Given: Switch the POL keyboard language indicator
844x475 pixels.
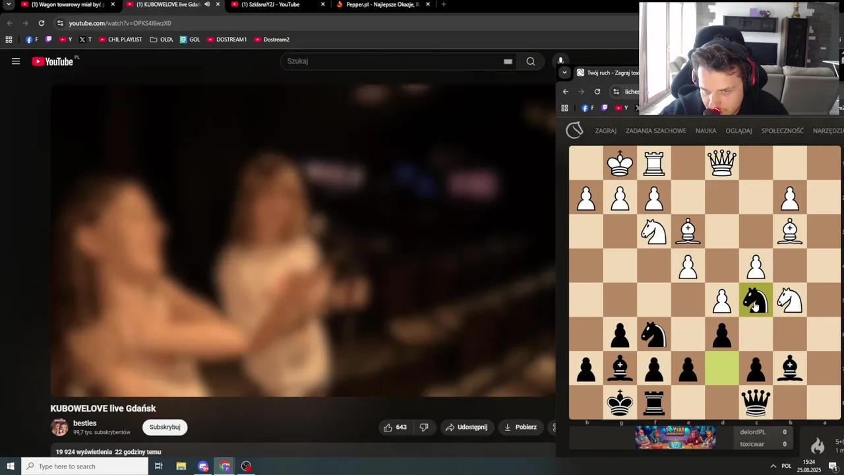Looking at the screenshot, I should [786, 466].
